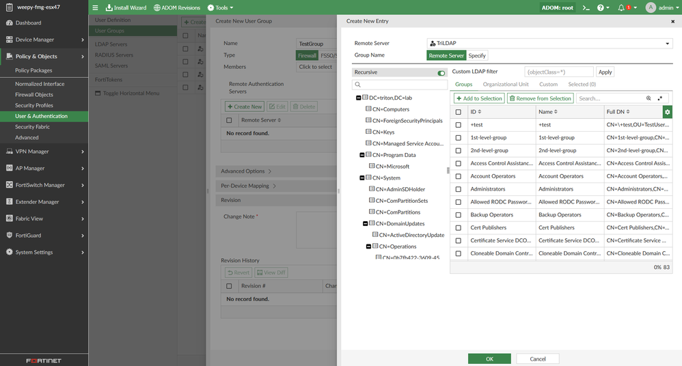The height and width of the screenshot is (366, 682).
Task: Click the Cancel button
Action: click(538, 359)
